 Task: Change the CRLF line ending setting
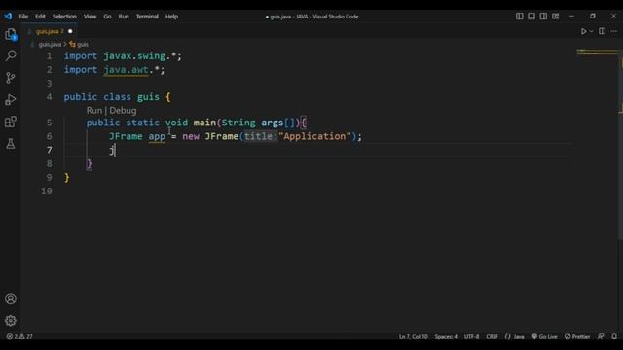(492, 337)
